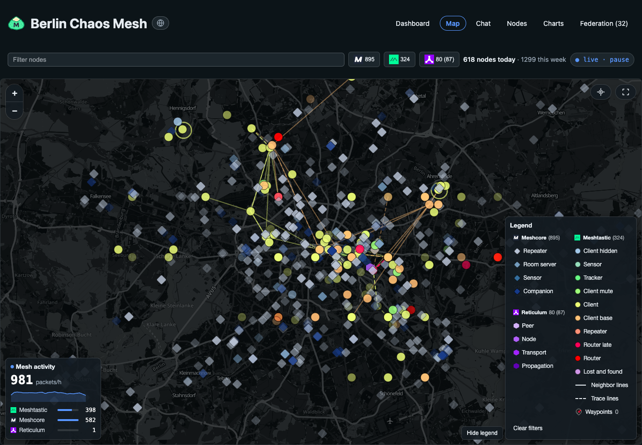Toggle Router late legend entry

(593, 345)
